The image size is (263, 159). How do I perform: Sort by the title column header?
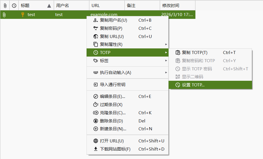(x=34, y=5)
